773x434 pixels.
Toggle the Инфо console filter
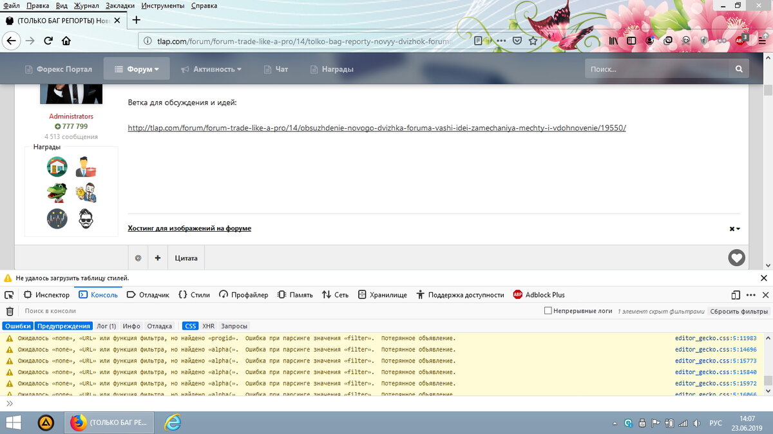(131, 326)
